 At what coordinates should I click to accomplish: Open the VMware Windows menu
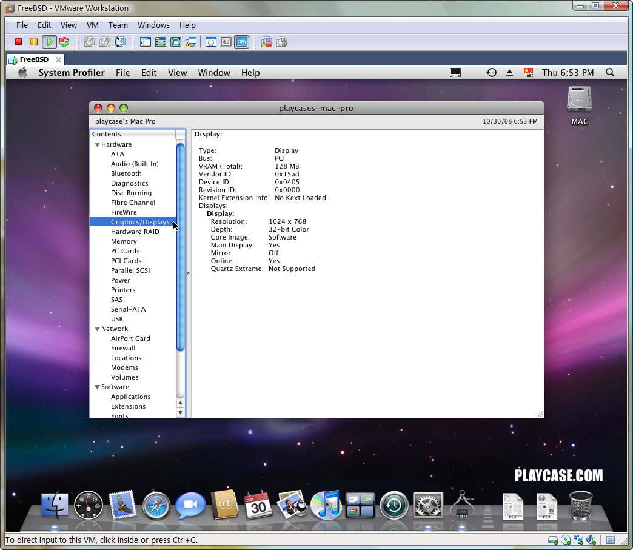153,25
